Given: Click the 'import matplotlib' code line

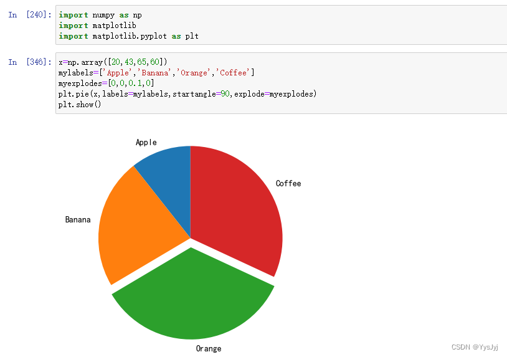Looking at the screenshot, I should 97,26.
